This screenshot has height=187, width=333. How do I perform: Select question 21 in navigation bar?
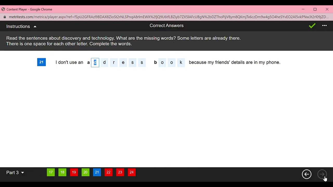tap(97, 172)
